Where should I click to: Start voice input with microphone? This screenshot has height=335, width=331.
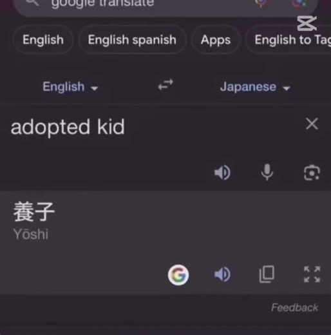[x=267, y=172]
